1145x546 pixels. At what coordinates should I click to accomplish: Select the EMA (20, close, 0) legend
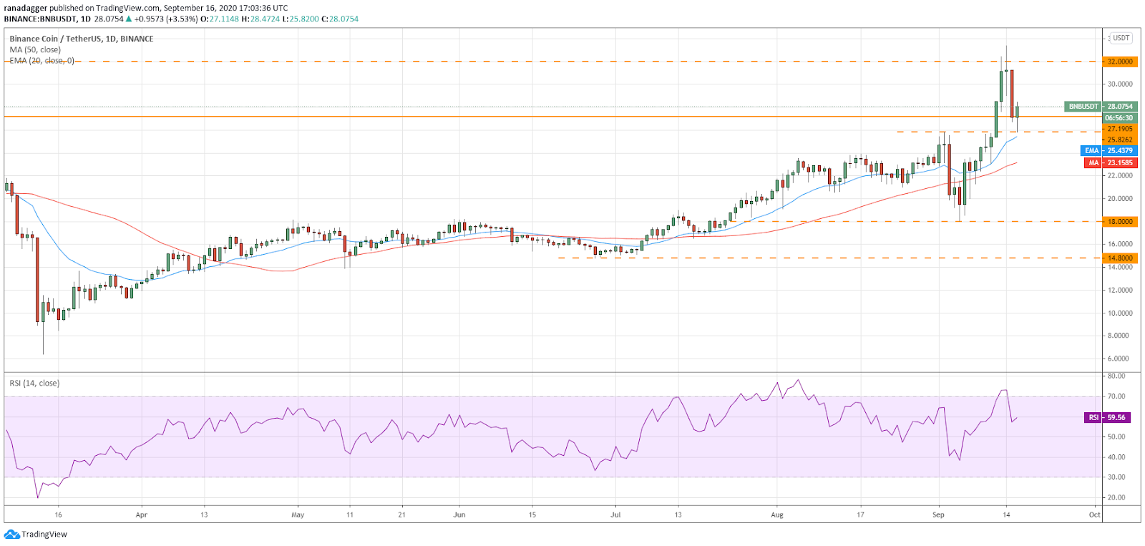[42, 61]
